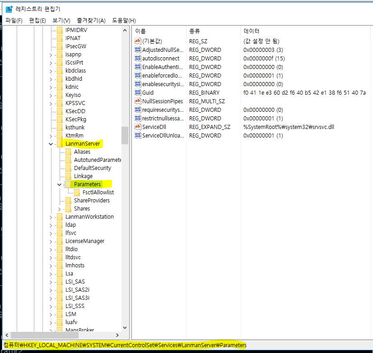Click the 0x0000000f (15) data value
The height and width of the screenshot is (353, 373).
[264, 59]
